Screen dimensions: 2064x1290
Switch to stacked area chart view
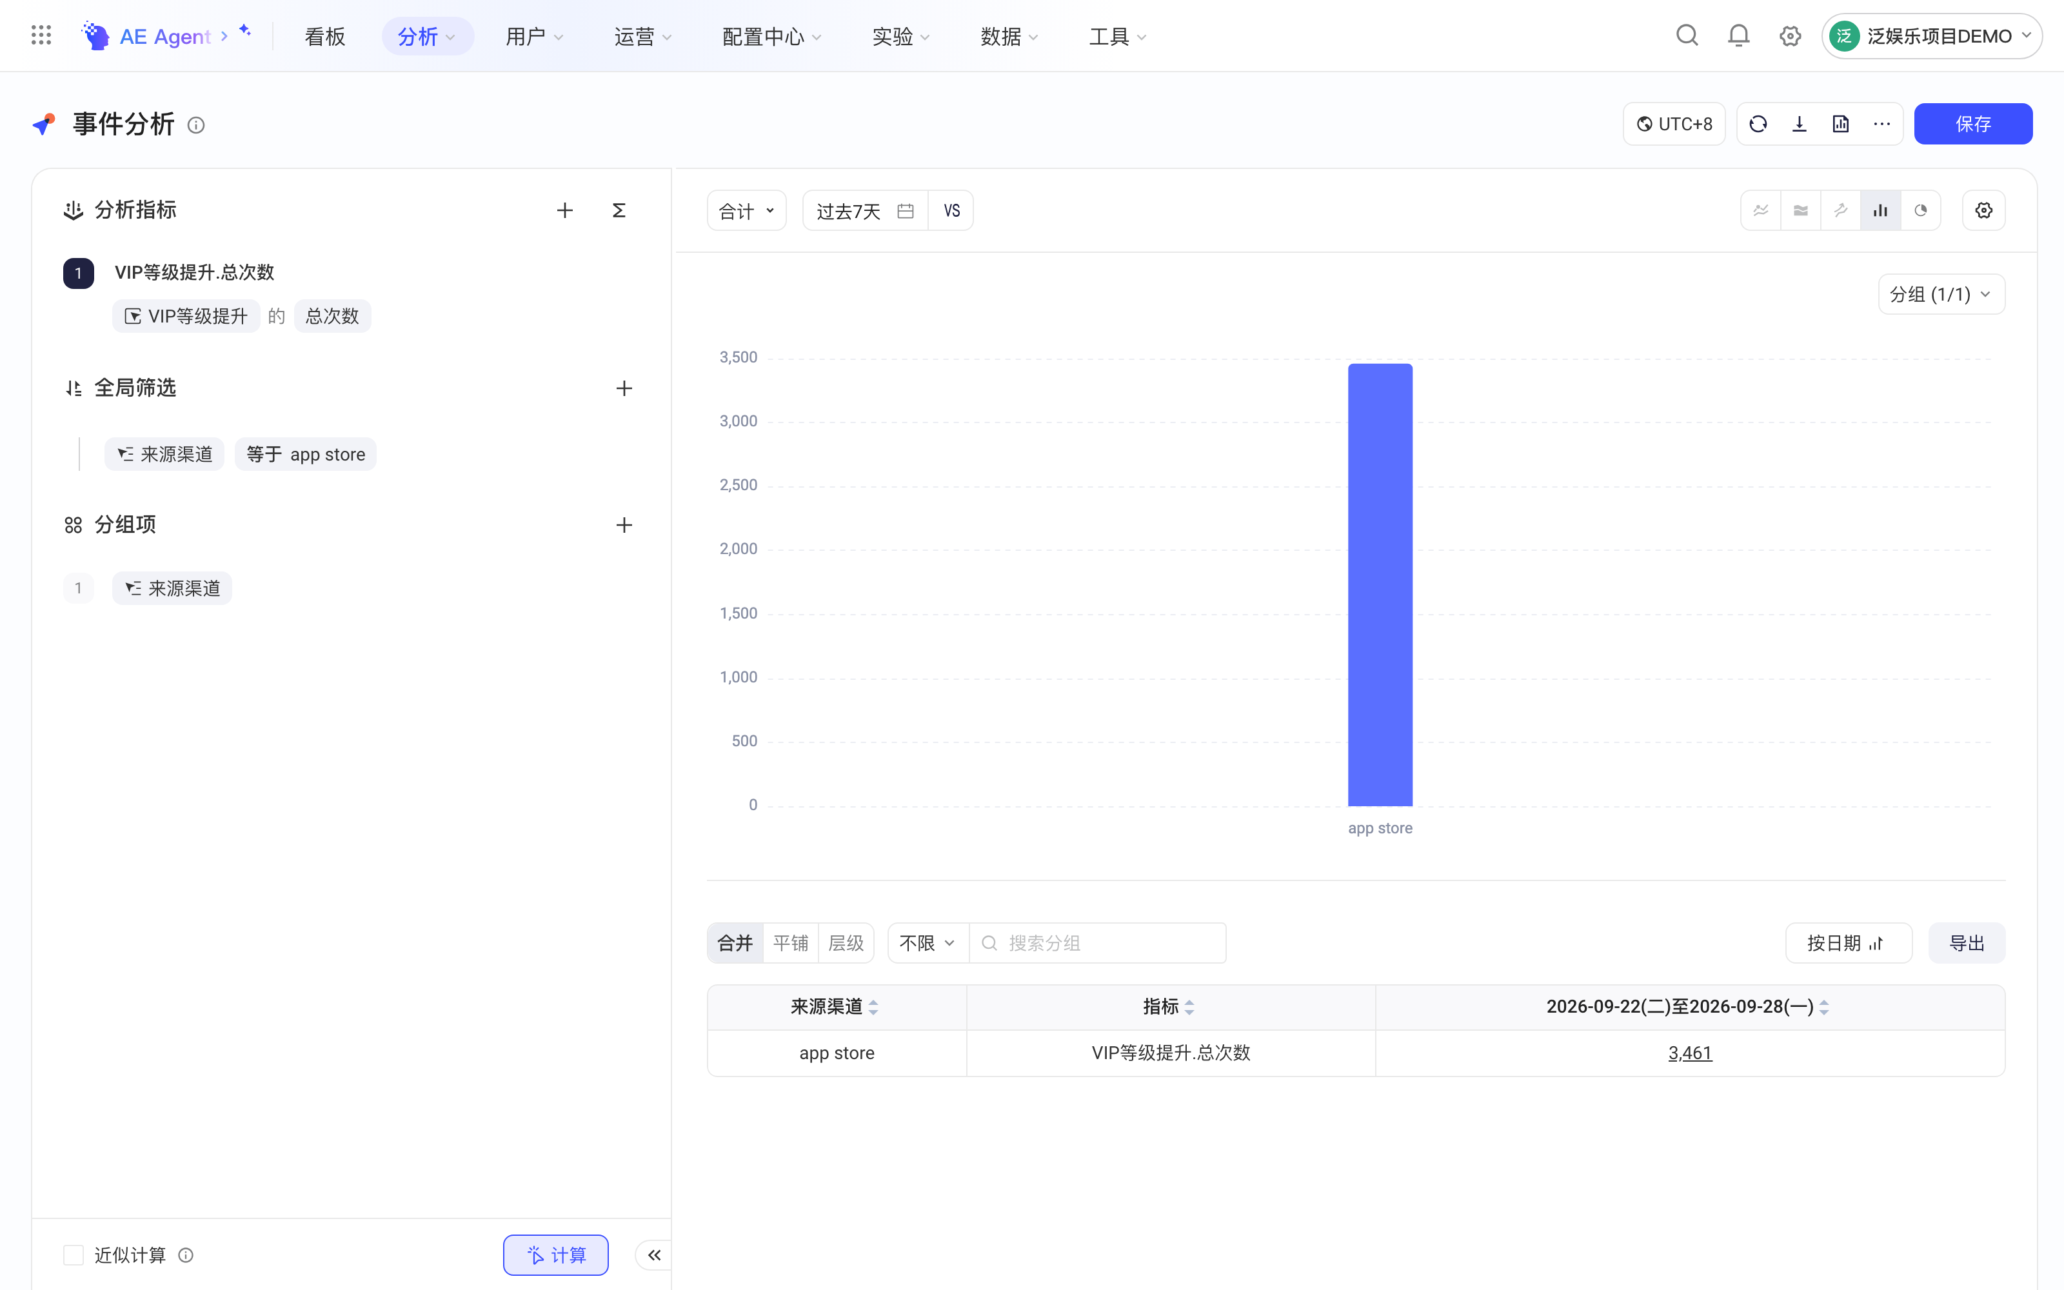pyautogui.click(x=1800, y=211)
